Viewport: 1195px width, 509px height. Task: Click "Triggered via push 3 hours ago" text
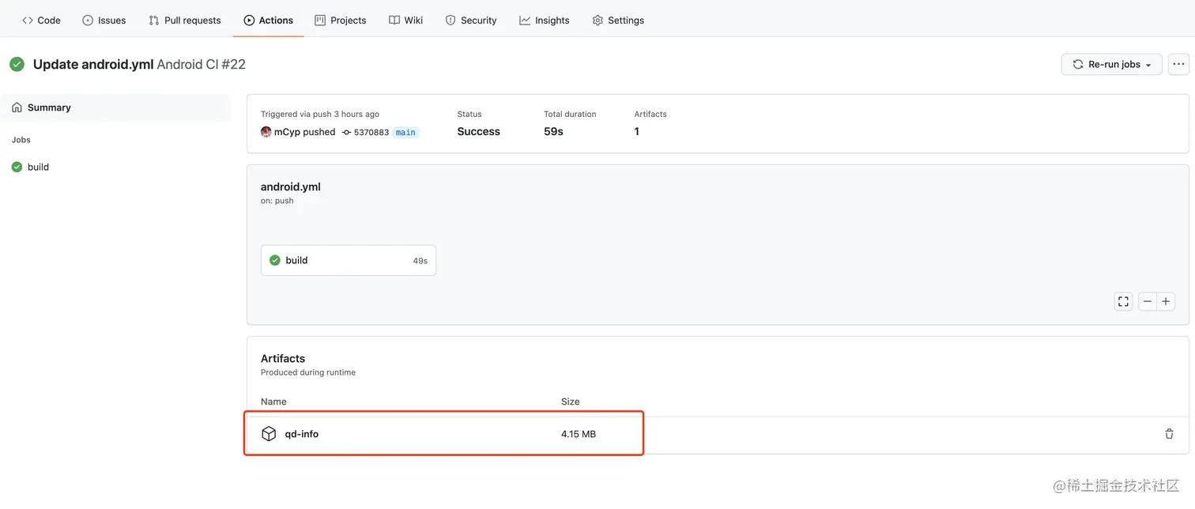[320, 115]
